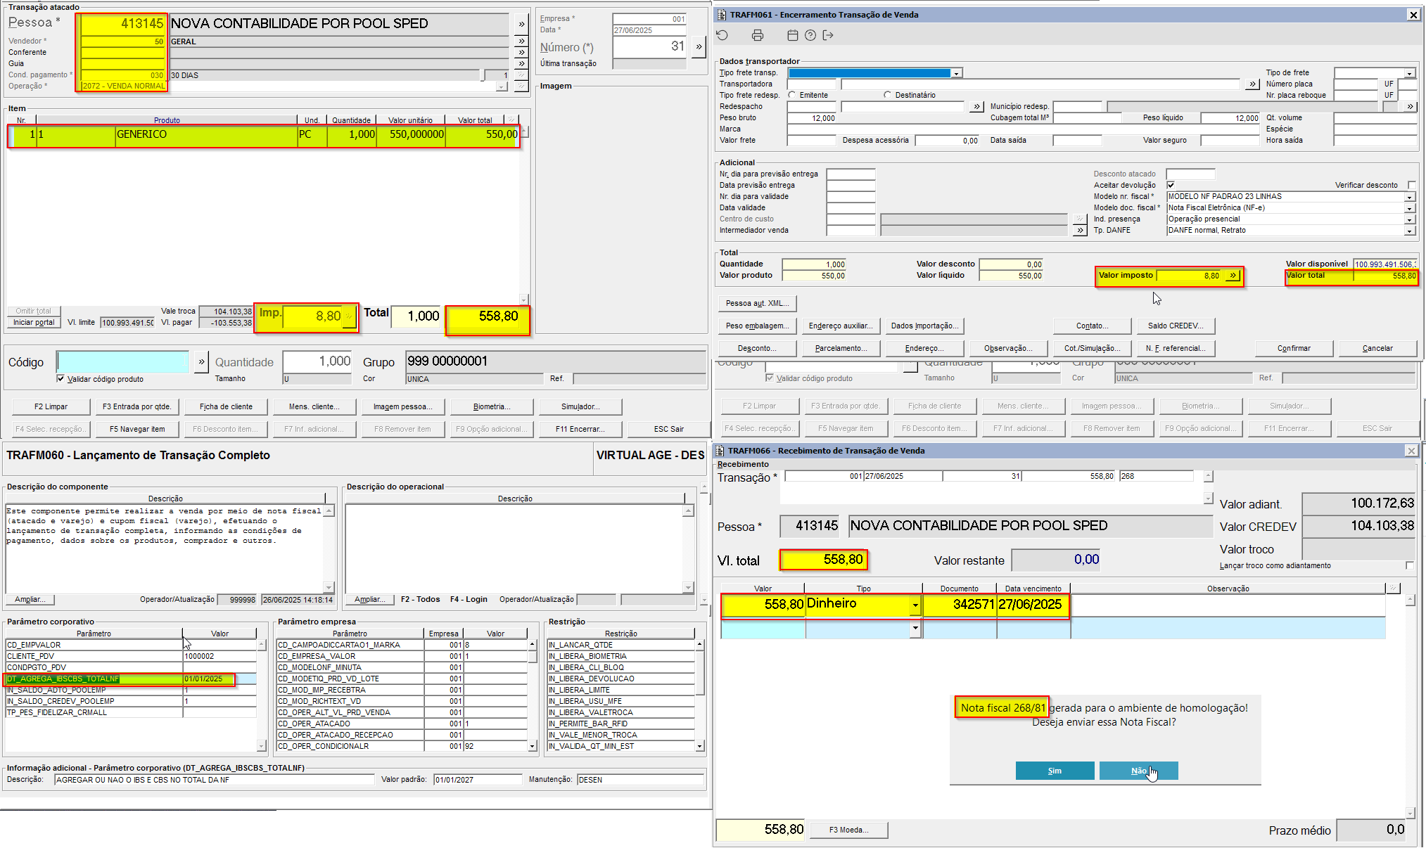Image resolution: width=1426 pixels, height=848 pixels.
Task: Click the lookup arrow beside Código field
Action: [201, 362]
